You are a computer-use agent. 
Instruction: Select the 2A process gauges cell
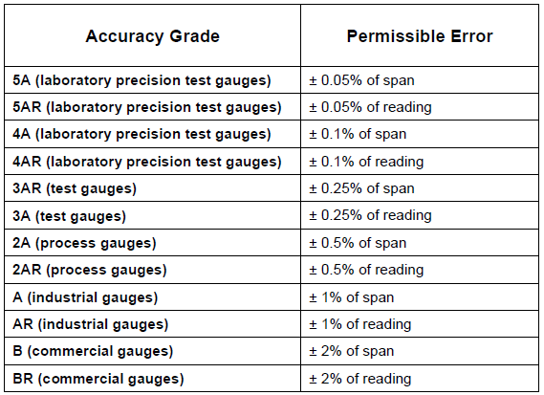point(152,243)
